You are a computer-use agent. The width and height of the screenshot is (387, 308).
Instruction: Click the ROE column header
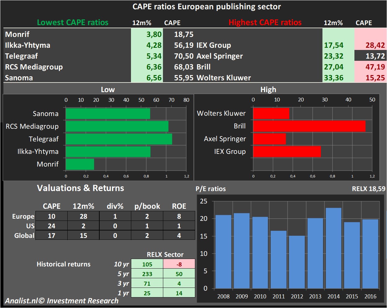(179, 206)
